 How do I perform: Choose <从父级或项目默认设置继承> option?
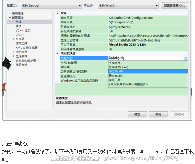tap(148, 84)
